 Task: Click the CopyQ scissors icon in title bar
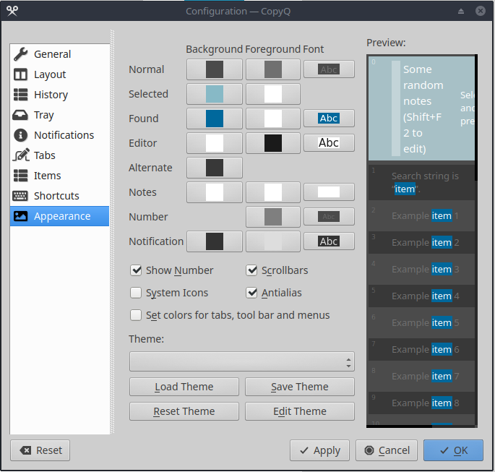pyautogui.click(x=12, y=11)
